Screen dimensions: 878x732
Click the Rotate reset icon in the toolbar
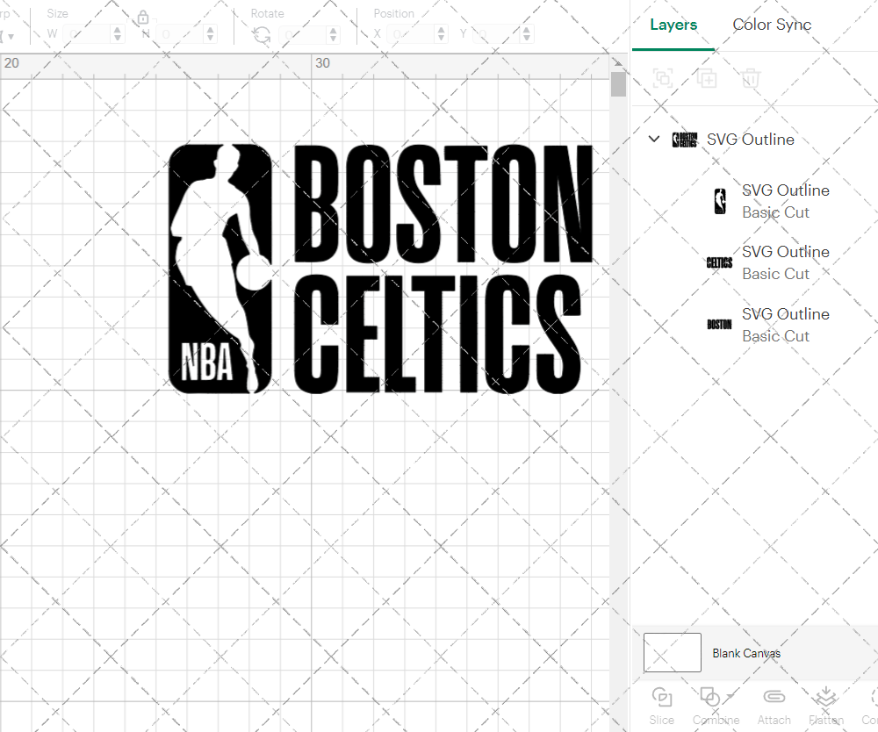point(260,33)
